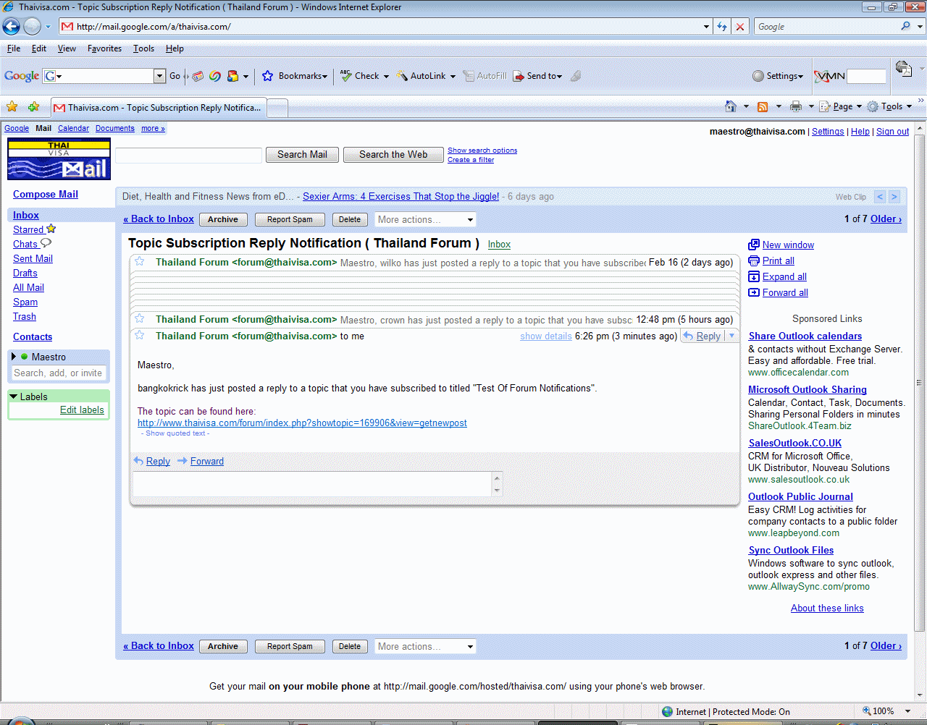Viewport: 927px width, 725px height.
Task: Open the View menu
Action: point(67,48)
